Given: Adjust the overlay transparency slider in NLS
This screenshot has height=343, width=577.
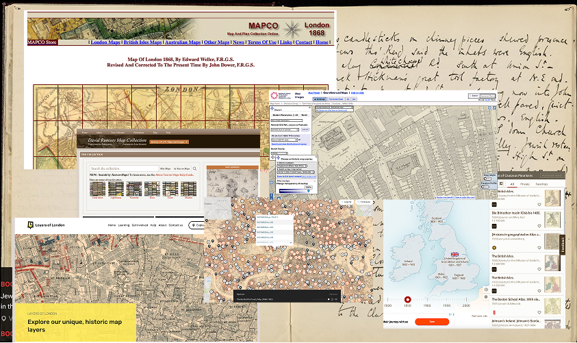Looking at the screenshot, I should pos(294,191).
